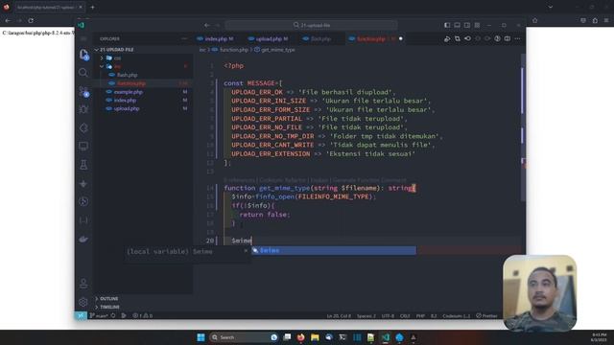Accept the $mime autocomplete suggestion

pyautogui.click(x=334, y=250)
